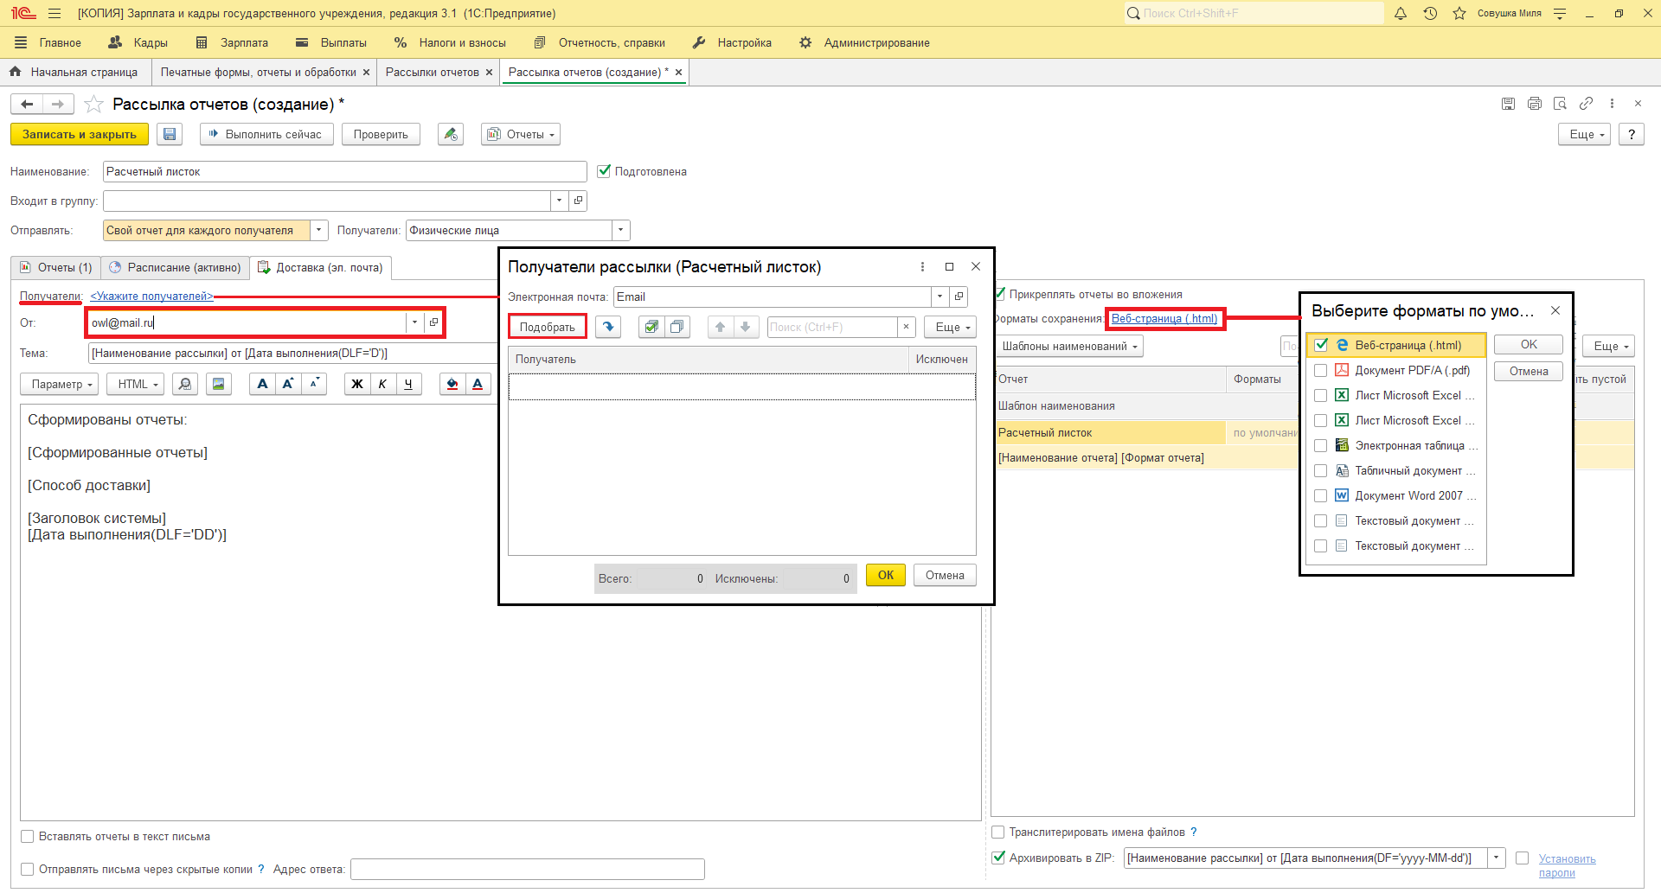The width and height of the screenshot is (1661, 893).
Task: Check all recipients in the recipients dialog
Action: tap(651, 327)
